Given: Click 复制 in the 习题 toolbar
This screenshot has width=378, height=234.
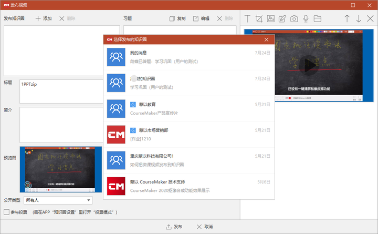Looking at the screenshot, I should coord(177,18).
